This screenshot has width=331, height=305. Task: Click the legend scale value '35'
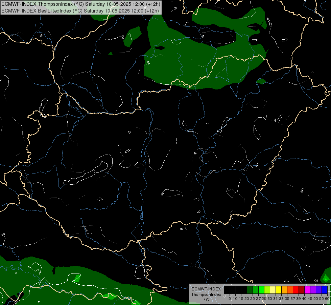[x=287, y=299]
